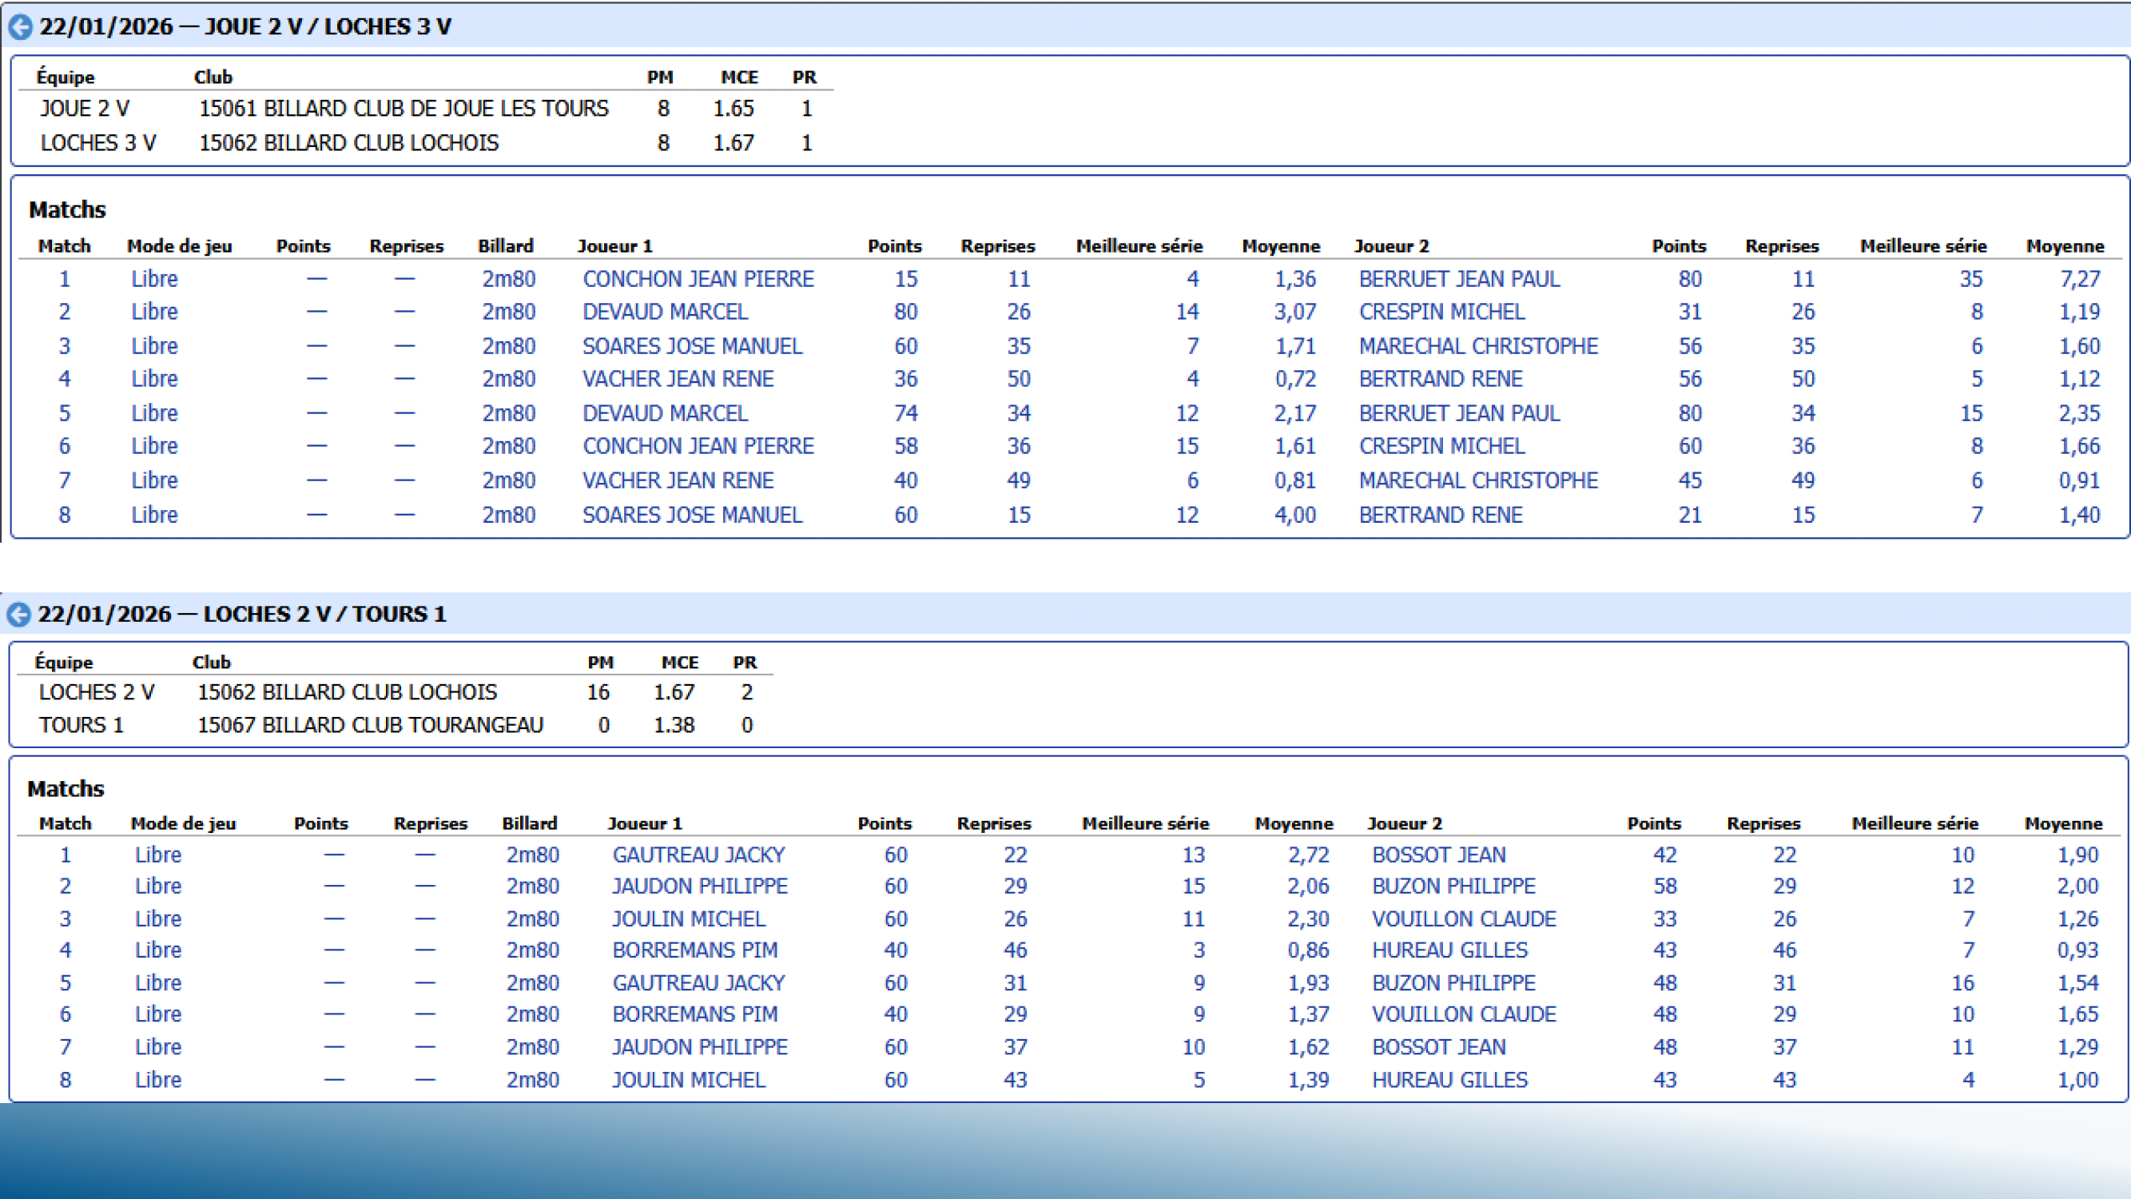Click the Joueur 2 column header in lower table
The image size is (2131, 1199).
pos(1404,824)
